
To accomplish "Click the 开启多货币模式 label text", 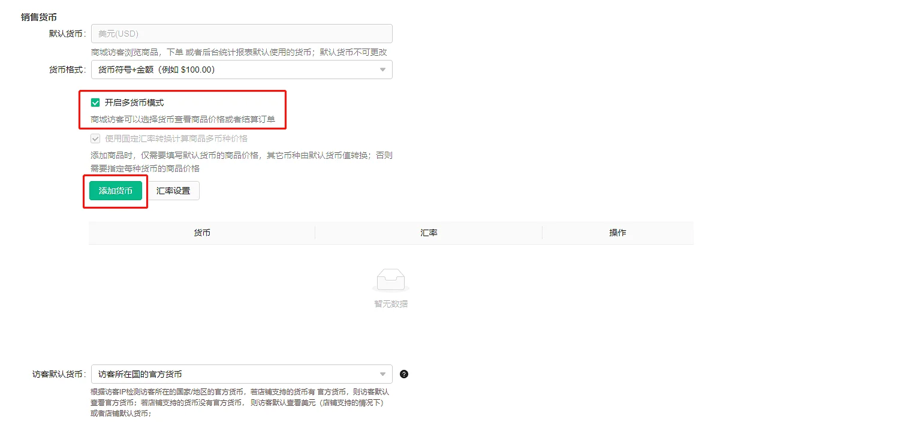I will (134, 103).
